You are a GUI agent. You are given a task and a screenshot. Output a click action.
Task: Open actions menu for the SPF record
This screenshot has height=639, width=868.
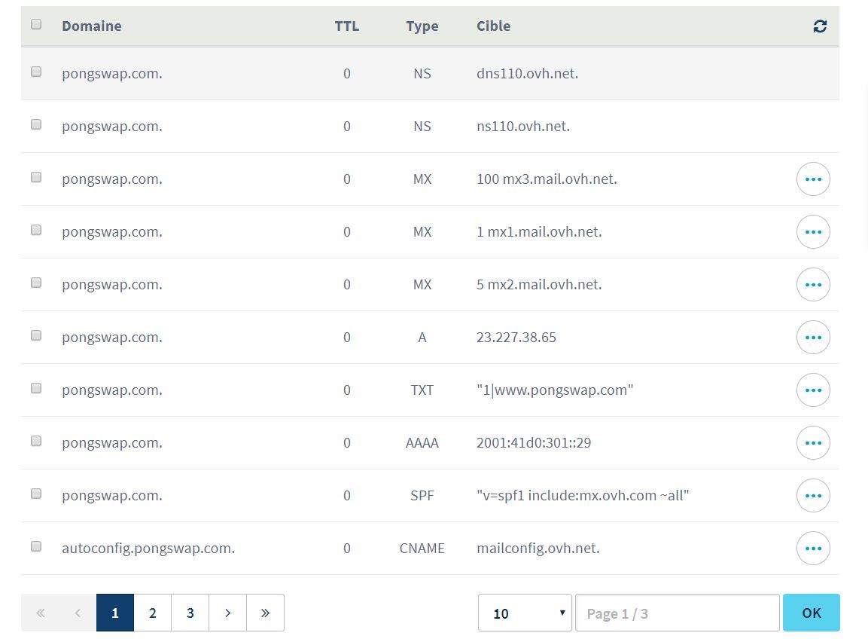[813, 496]
